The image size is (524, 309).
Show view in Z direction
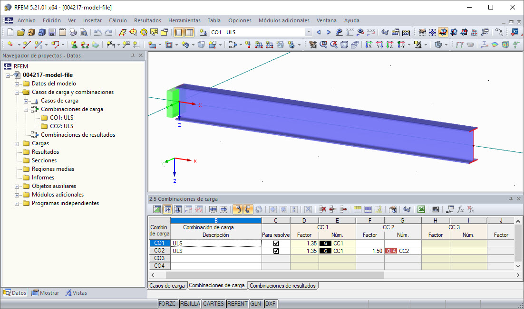click(389, 45)
